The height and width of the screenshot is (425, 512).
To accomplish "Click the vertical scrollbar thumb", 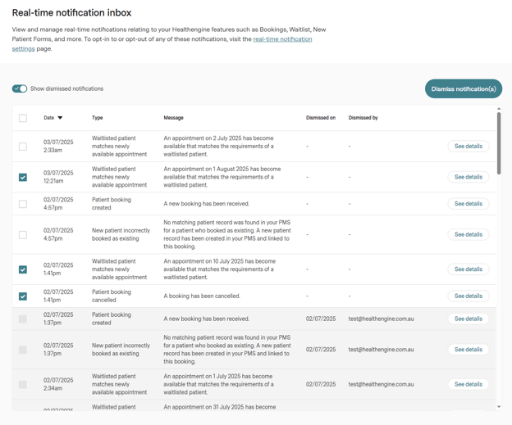I will 499,143.
